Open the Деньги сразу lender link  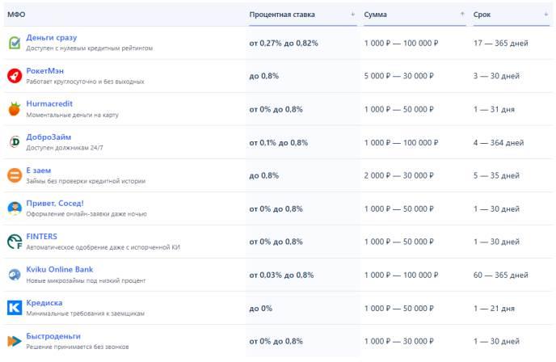point(52,37)
